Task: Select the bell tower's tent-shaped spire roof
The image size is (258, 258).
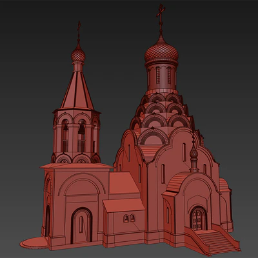Action: click(x=77, y=90)
